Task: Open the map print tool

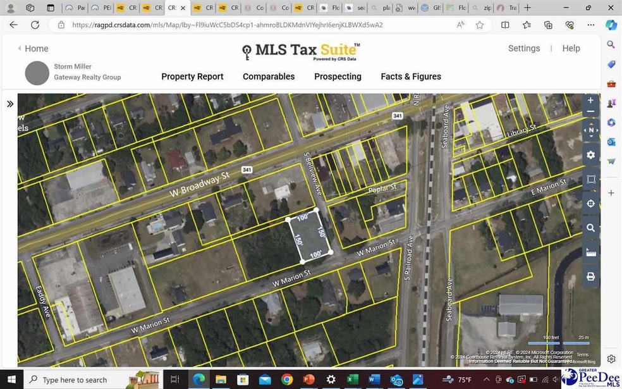Action: click(x=590, y=276)
